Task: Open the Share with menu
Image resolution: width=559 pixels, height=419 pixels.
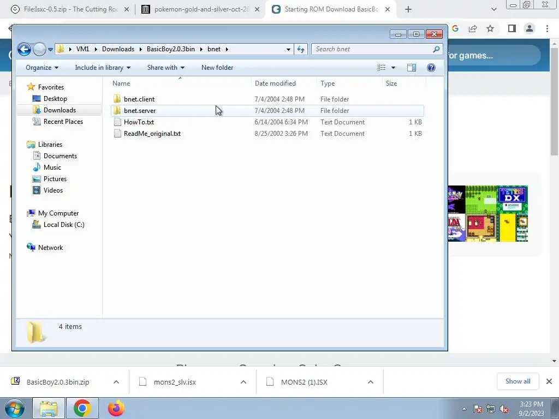Action: pos(166,67)
